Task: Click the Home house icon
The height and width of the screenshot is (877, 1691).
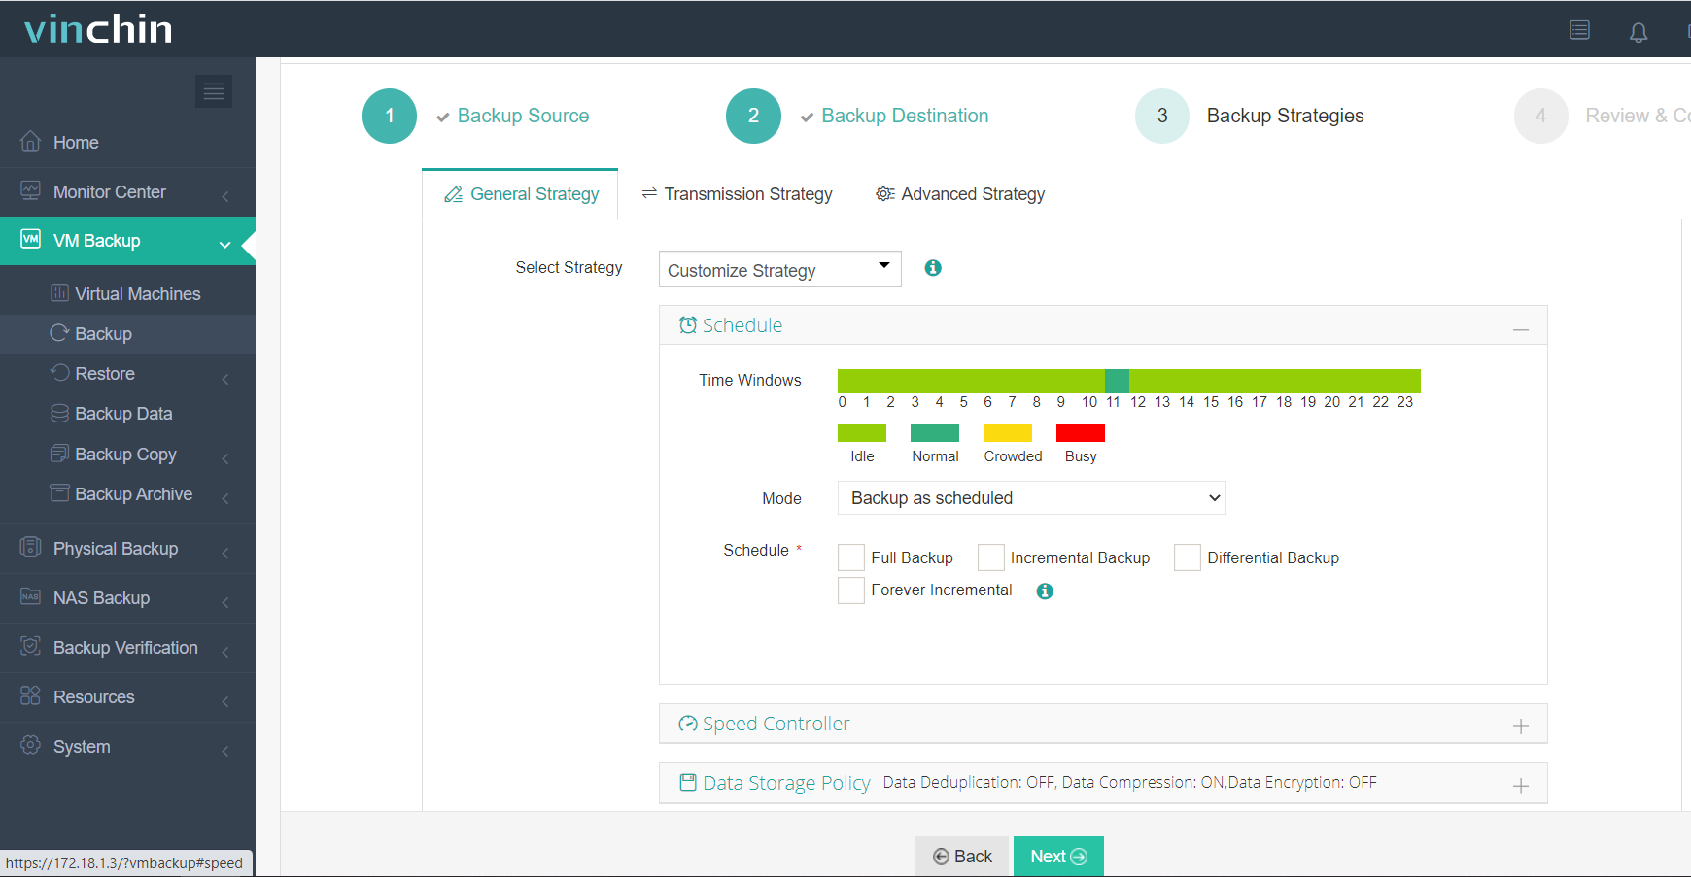Action: pyautogui.click(x=31, y=141)
